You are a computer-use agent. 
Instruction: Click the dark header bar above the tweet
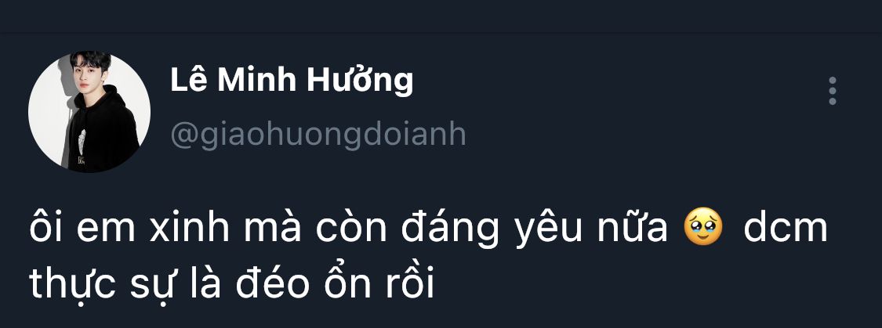click(441, 16)
